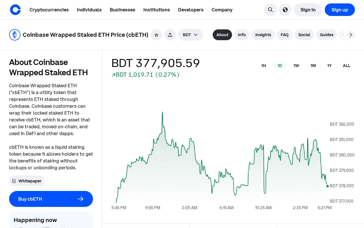
Task: Select the 1W chart range
Action: point(296,66)
